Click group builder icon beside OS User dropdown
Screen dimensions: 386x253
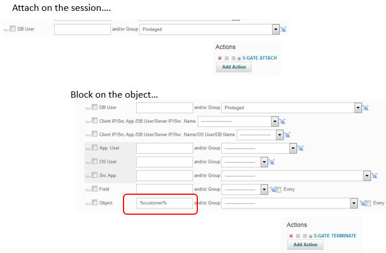point(273,162)
